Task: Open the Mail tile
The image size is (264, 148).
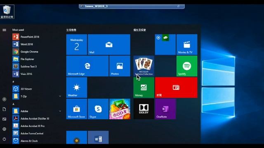Action: (109, 44)
